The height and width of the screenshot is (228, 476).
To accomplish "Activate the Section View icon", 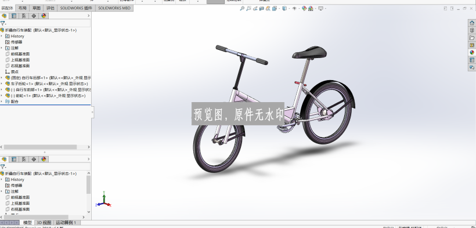I will coord(262,9).
